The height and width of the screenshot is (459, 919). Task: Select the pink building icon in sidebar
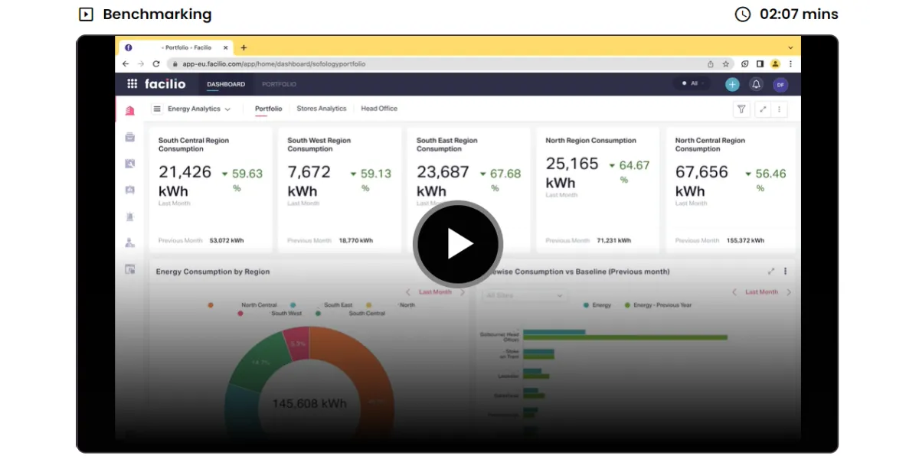tap(129, 110)
